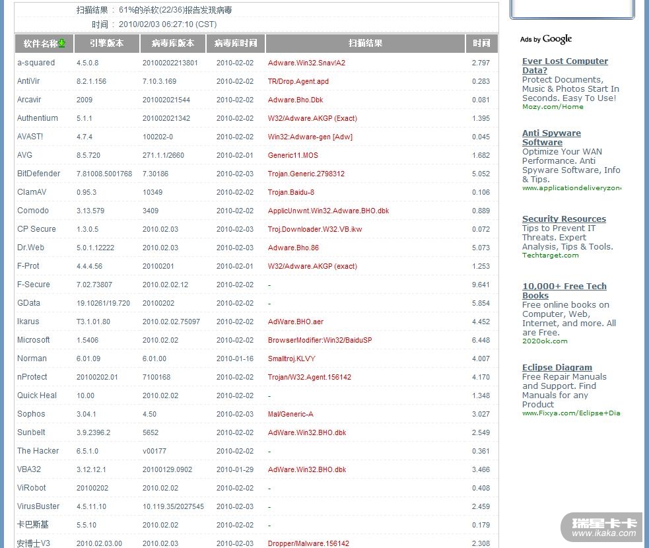Select the Norman row name

(32, 359)
